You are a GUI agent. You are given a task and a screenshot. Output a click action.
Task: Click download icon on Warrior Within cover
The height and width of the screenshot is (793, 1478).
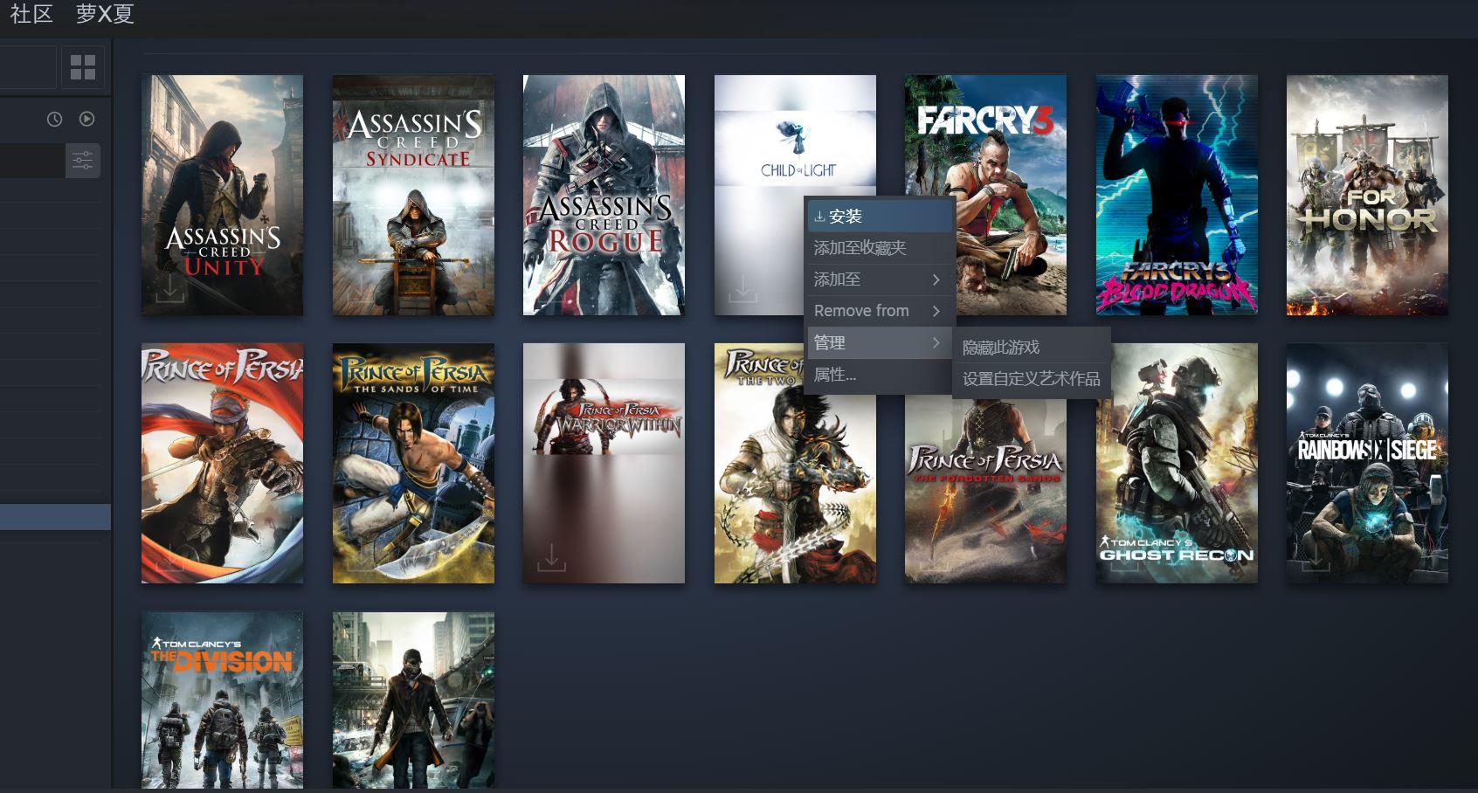550,556
